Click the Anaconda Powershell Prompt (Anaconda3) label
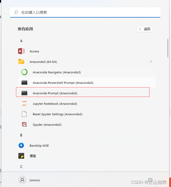Image resolution: width=171 pixels, height=187 pixels. [x=63, y=83]
